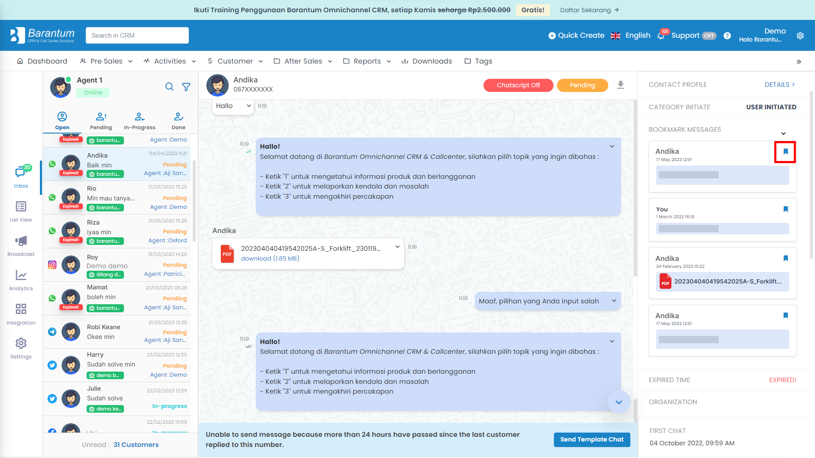Open the filter funnel in inbox panel
815x458 pixels.
[186, 87]
